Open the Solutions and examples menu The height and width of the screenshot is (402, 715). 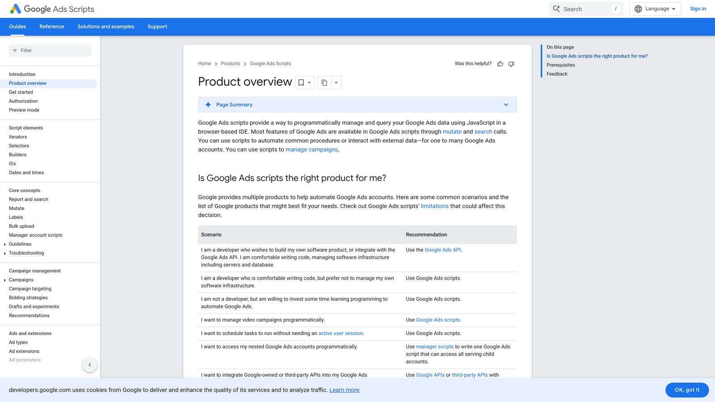(105, 27)
